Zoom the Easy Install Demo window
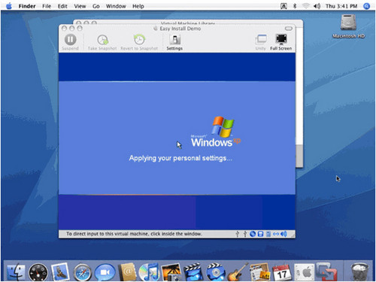Viewport: 376px width, 282px height. tap(80, 29)
